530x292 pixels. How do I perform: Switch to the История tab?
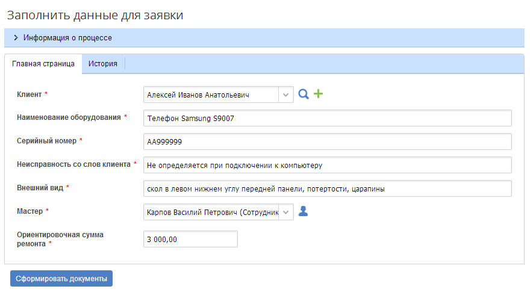point(103,64)
